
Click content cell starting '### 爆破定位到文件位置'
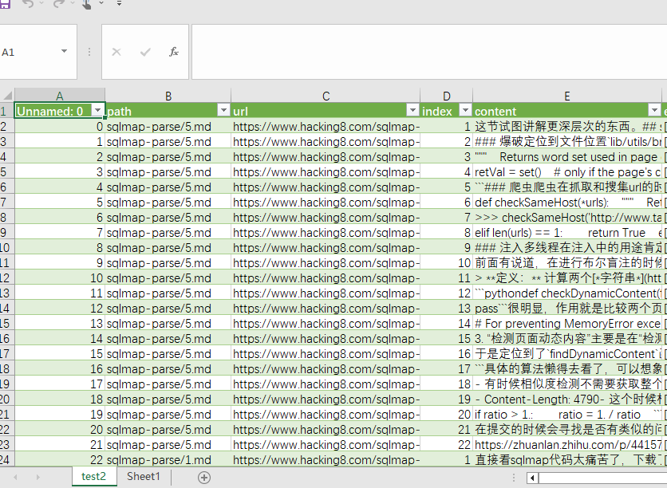click(567, 142)
